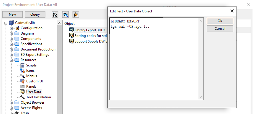Select the Specifications folder icon
The width and height of the screenshot is (253, 114).
pyautogui.click(x=17, y=44)
